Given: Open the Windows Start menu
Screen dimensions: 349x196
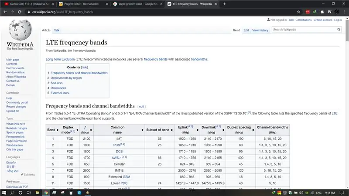Looking at the screenshot, I should click(4, 193).
